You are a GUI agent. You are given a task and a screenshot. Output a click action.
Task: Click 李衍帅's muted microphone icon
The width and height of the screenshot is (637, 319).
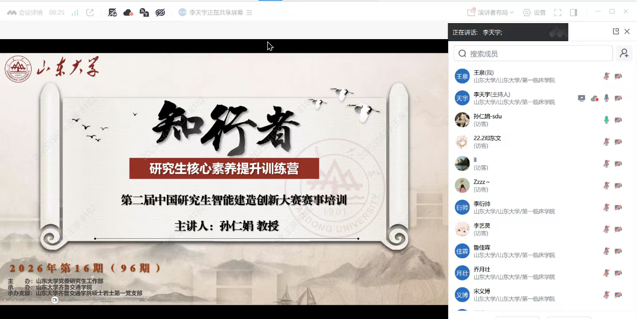tap(606, 208)
